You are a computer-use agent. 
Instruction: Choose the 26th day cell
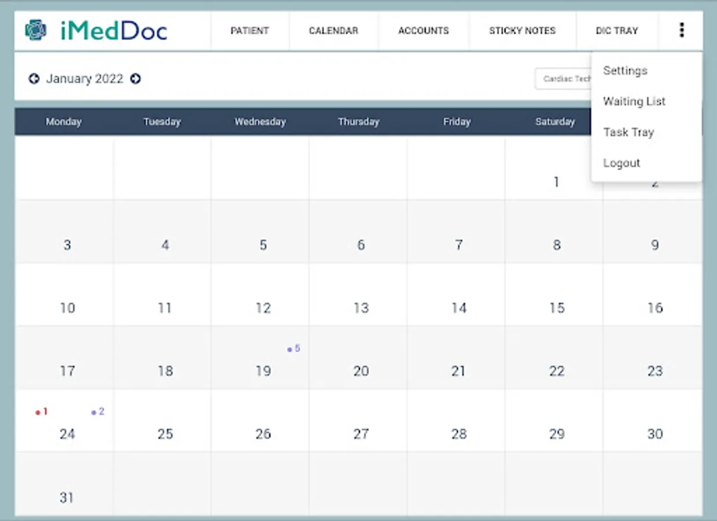260,421
